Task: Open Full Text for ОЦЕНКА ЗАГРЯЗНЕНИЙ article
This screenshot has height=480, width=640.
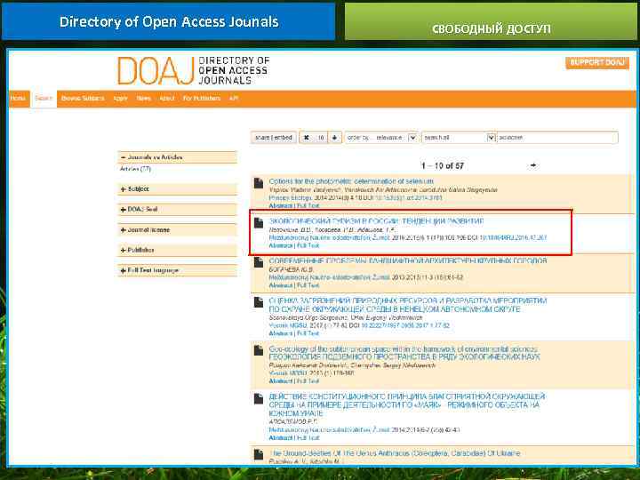Action: point(308,333)
